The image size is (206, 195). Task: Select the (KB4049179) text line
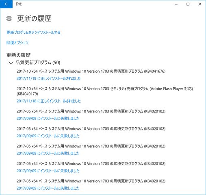click(x=27, y=94)
